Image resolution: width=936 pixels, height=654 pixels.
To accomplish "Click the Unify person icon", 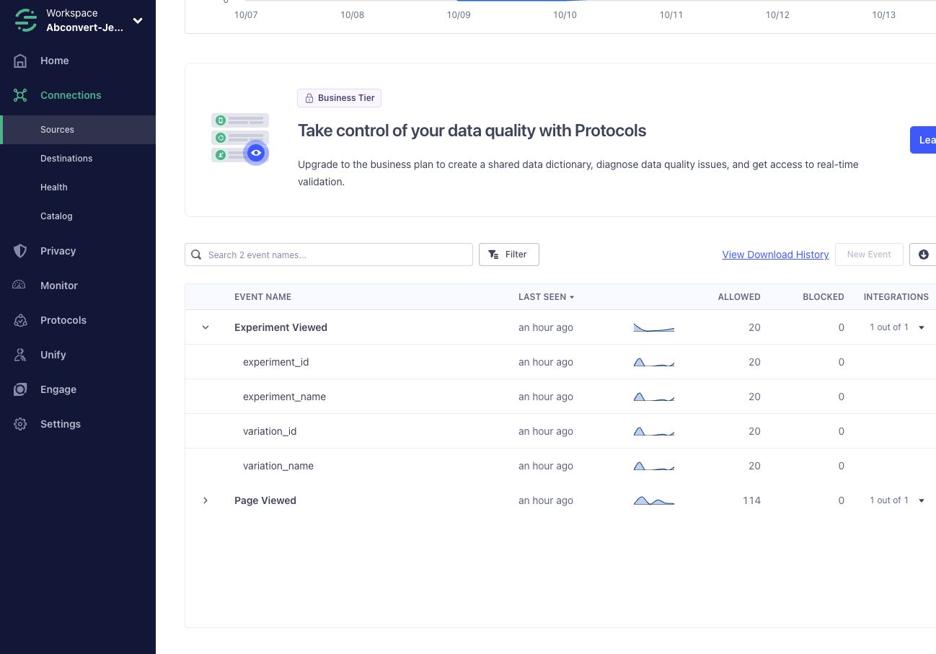I will 20,355.
